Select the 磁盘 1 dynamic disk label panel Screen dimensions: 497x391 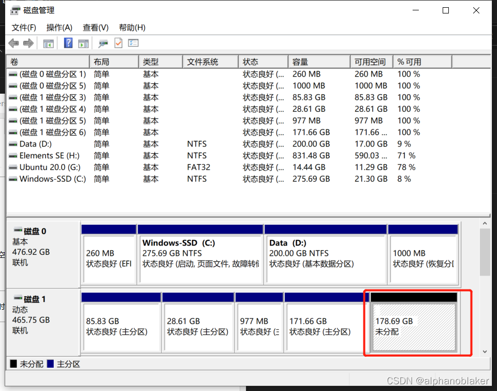coord(43,322)
